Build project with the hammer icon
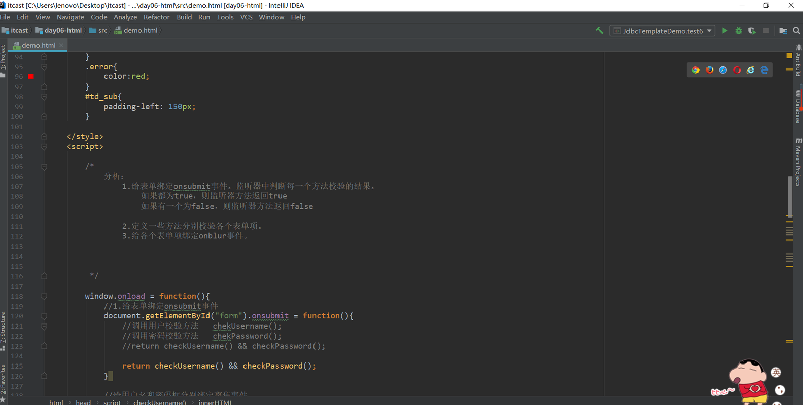This screenshot has width=803, height=405. click(x=599, y=31)
